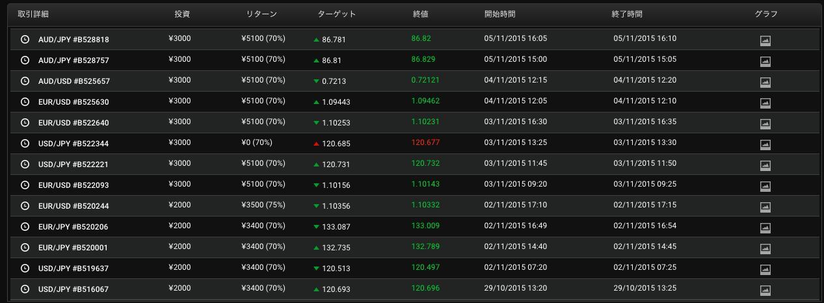
Task: Click trade label EUR/USD #B522093
Action: coord(73,185)
